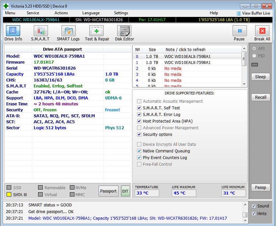Click the Passp button
This screenshot has width=276, height=226.
[260, 187]
